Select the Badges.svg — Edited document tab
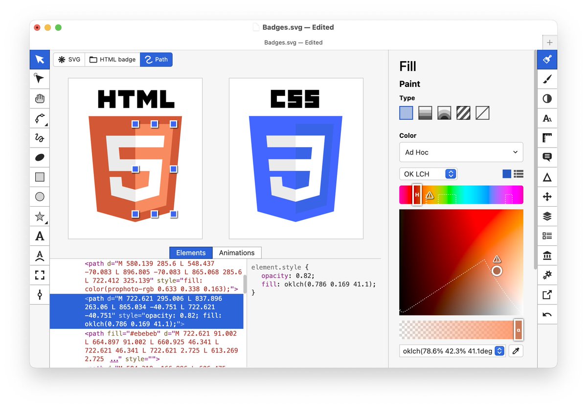 pos(293,43)
